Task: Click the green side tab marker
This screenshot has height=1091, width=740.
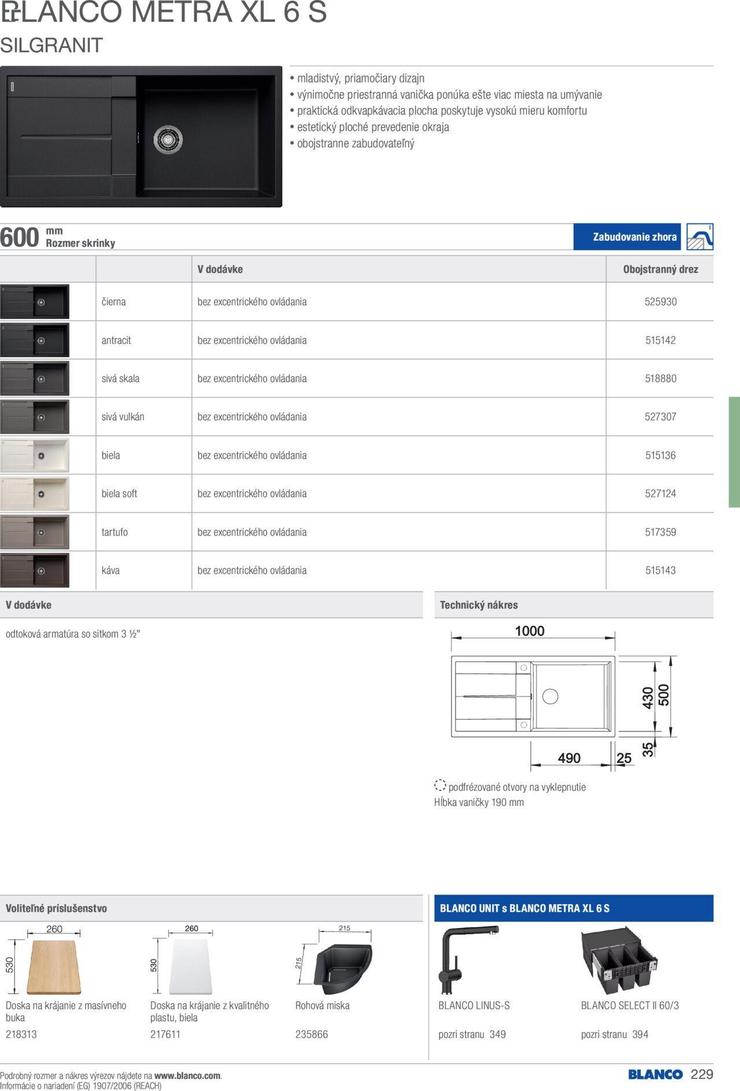Action: (734, 452)
